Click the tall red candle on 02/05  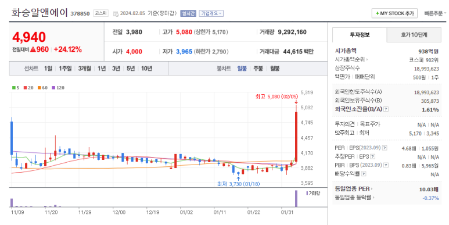coord(296,137)
